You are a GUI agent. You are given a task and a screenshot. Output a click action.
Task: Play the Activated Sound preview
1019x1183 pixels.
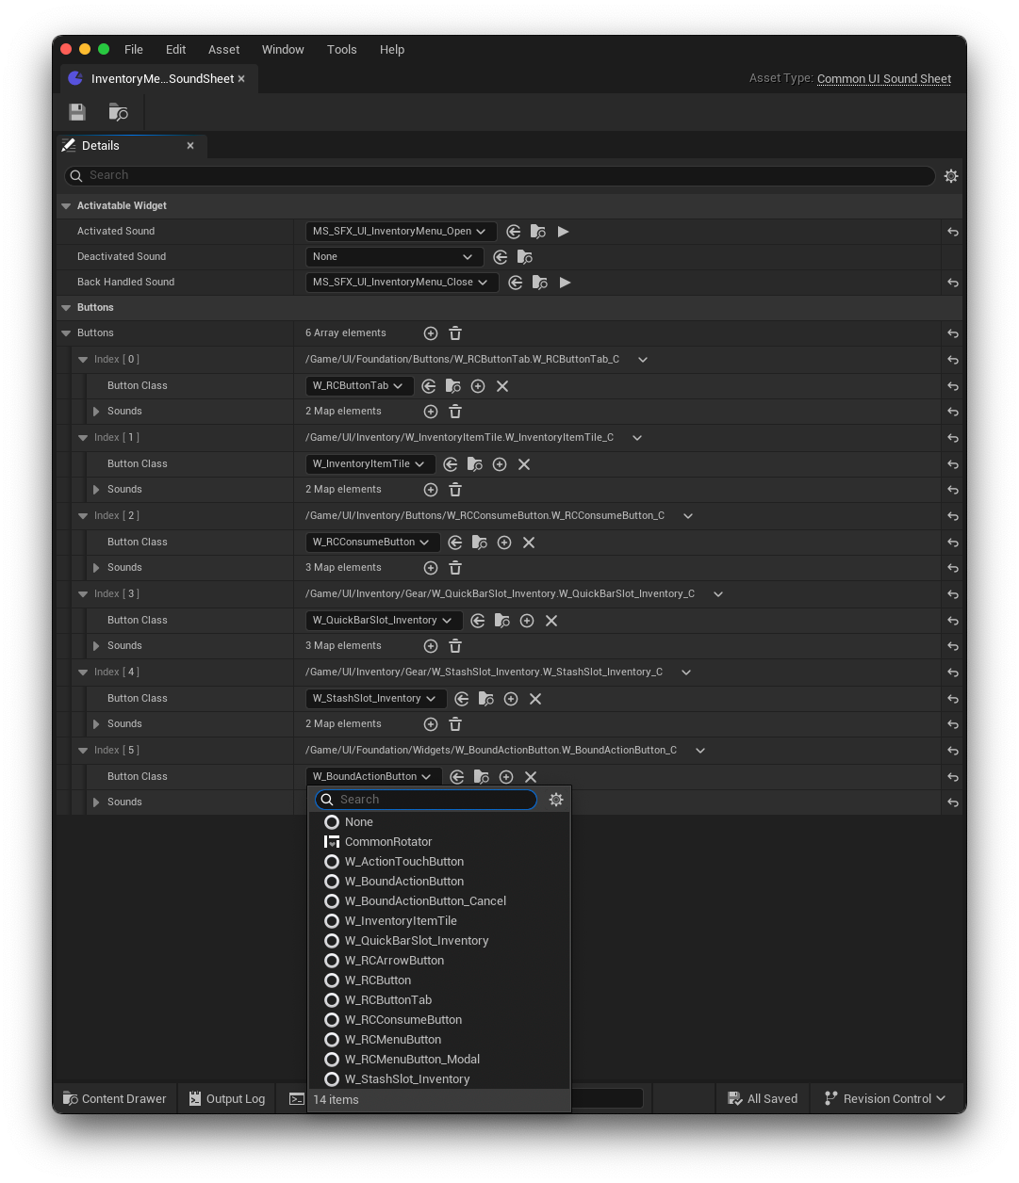point(563,231)
